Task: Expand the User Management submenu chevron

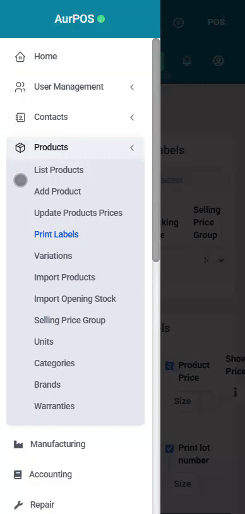Action: [x=132, y=87]
